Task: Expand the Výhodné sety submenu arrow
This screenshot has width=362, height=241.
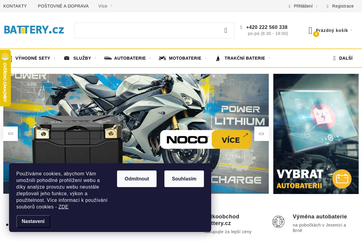Action: click(54, 58)
